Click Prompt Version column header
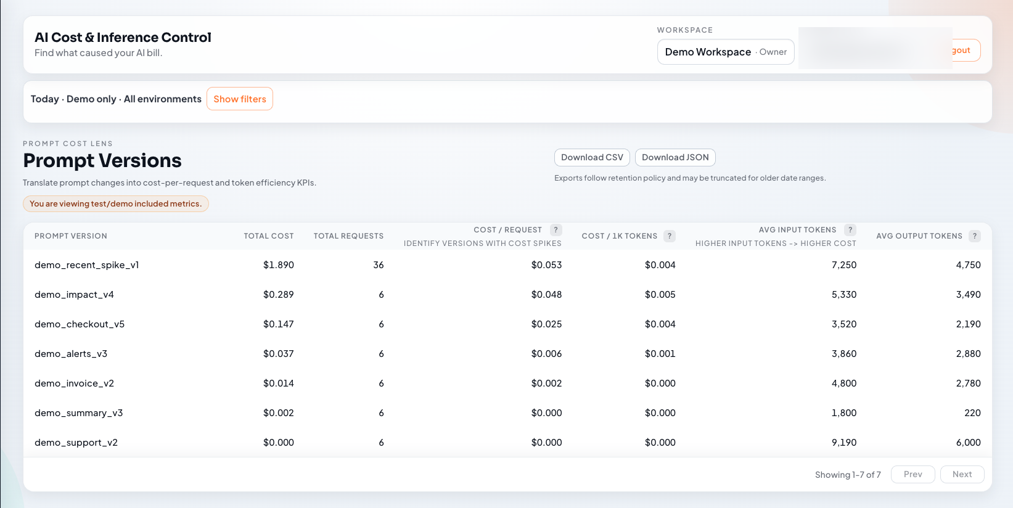 point(71,236)
